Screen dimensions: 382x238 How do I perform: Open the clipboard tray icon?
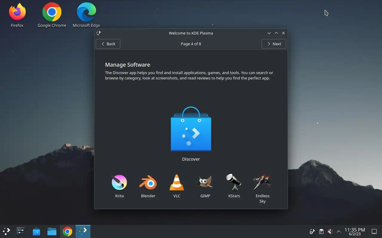tap(321, 231)
